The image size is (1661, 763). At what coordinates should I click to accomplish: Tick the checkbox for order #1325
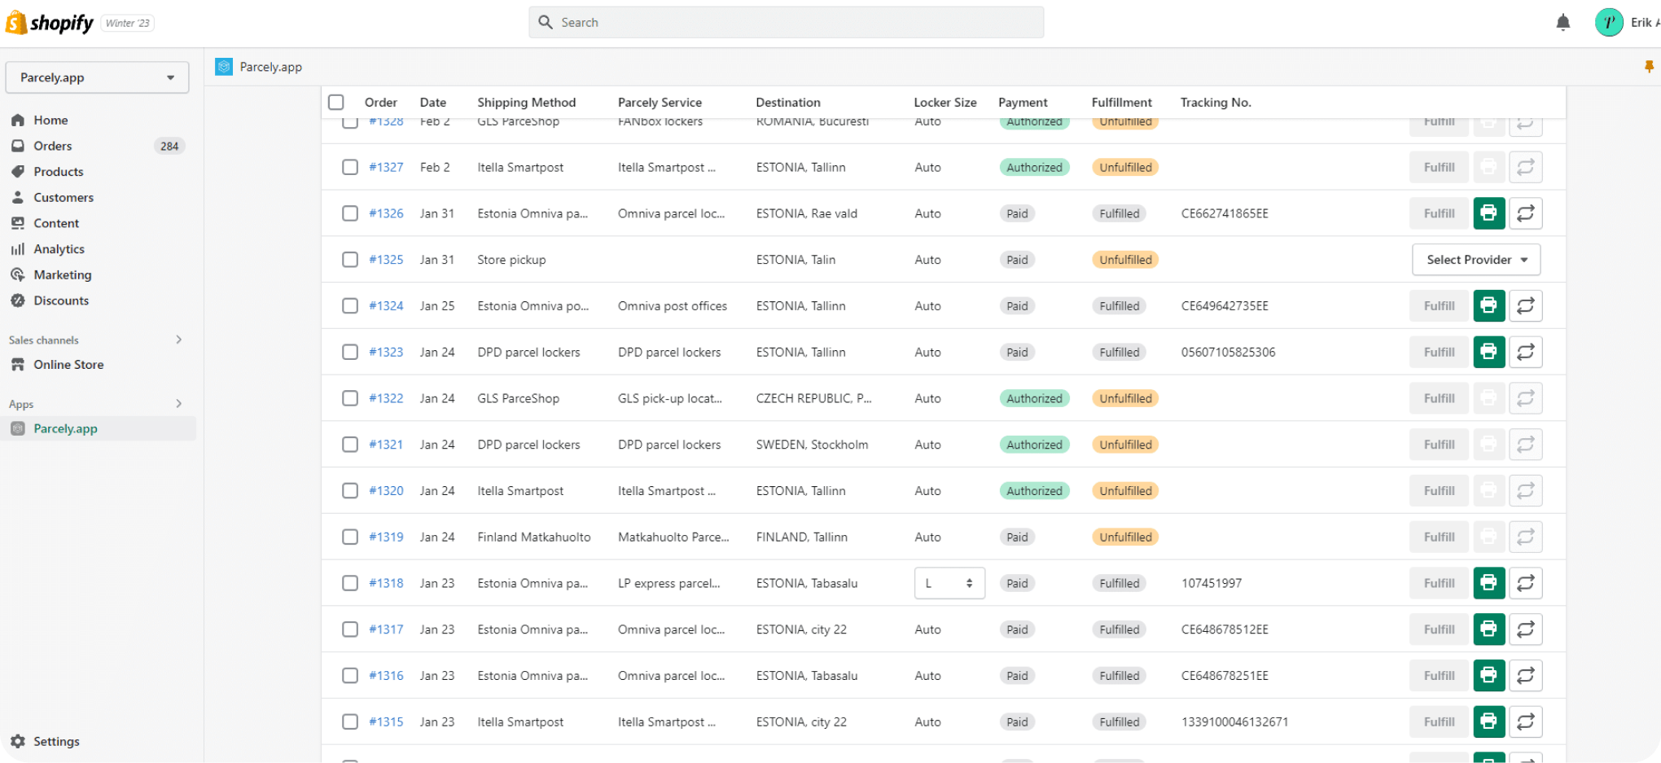click(350, 260)
